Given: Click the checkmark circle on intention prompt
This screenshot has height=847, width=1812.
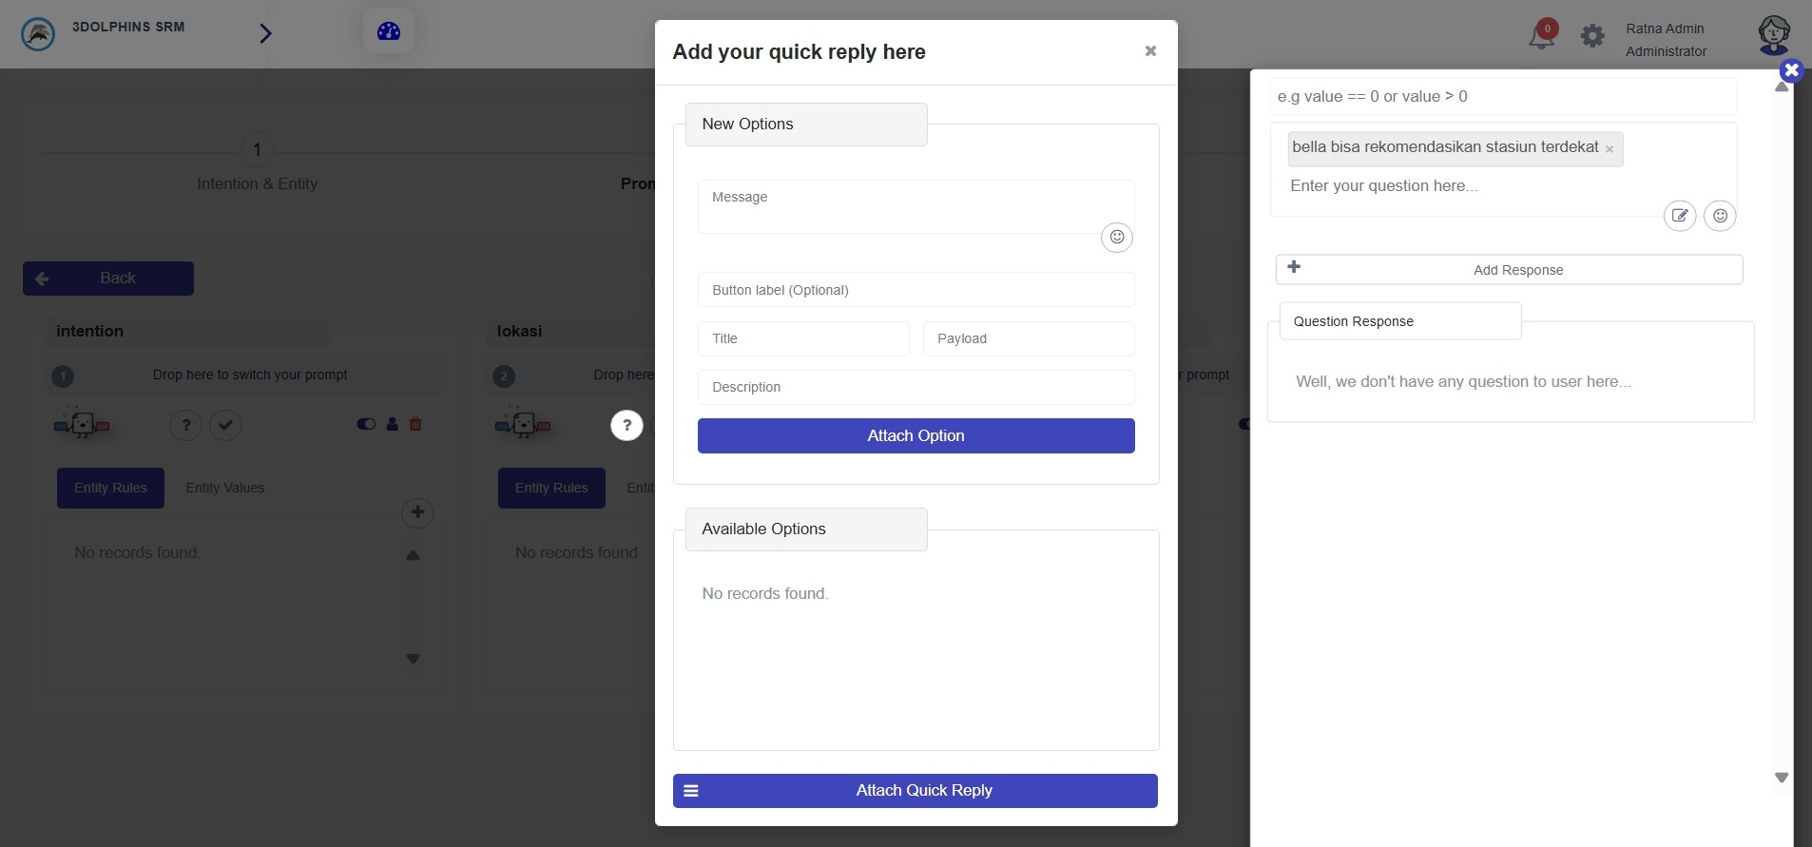Looking at the screenshot, I should click(225, 425).
